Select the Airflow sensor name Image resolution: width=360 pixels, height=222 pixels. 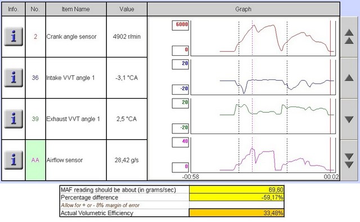click(x=65, y=160)
